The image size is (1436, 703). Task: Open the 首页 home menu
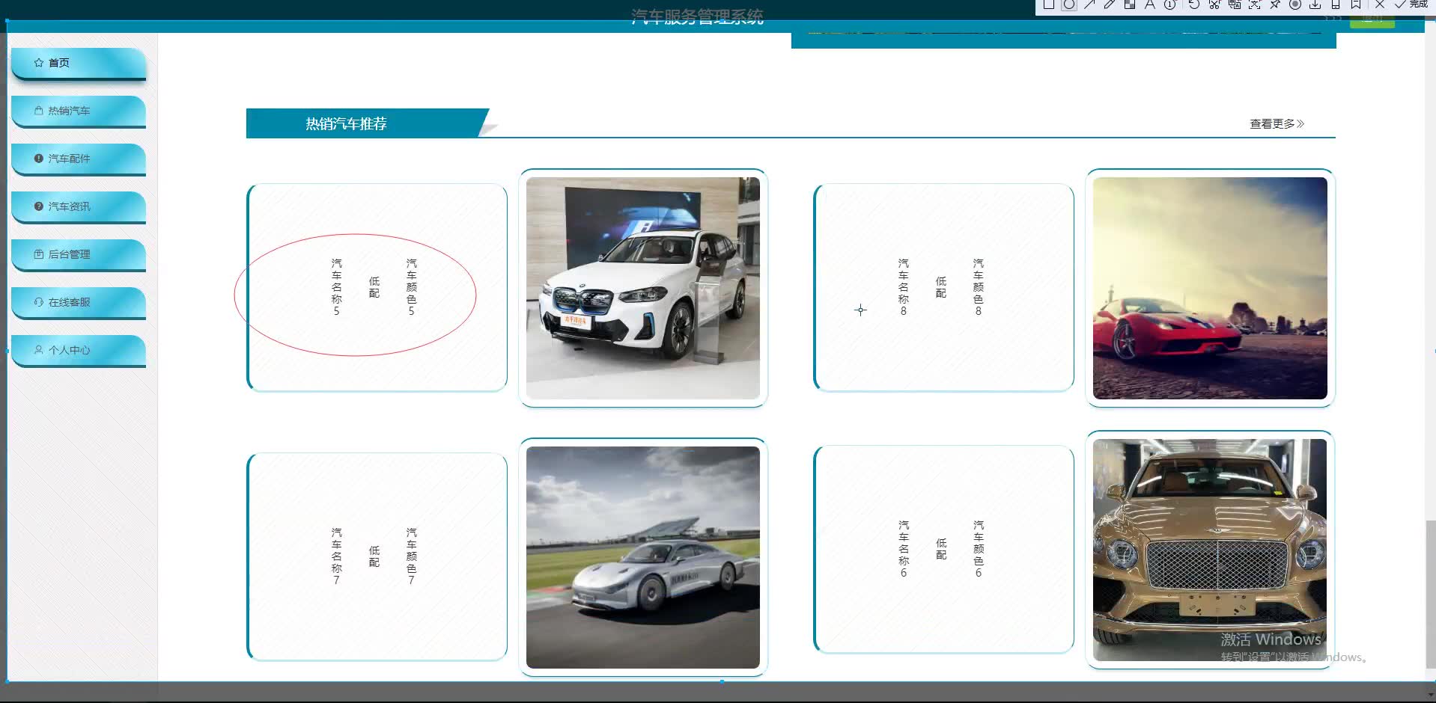click(x=78, y=63)
